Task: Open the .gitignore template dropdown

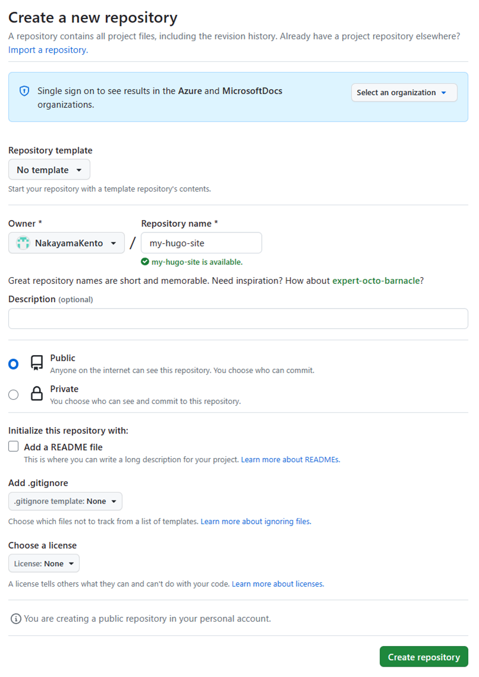Action: (x=65, y=502)
